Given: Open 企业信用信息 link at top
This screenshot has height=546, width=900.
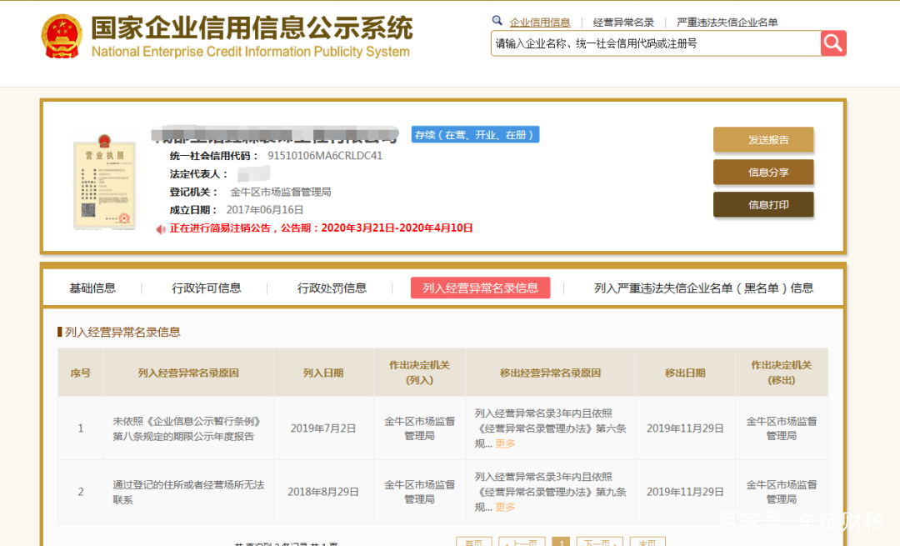Looking at the screenshot, I should coord(541,21).
